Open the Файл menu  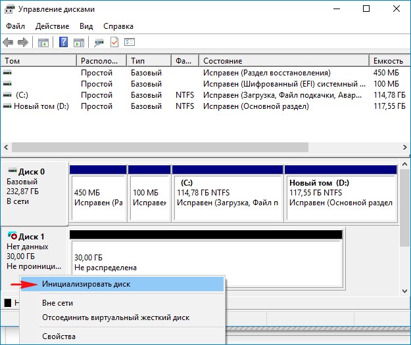tap(15, 26)
